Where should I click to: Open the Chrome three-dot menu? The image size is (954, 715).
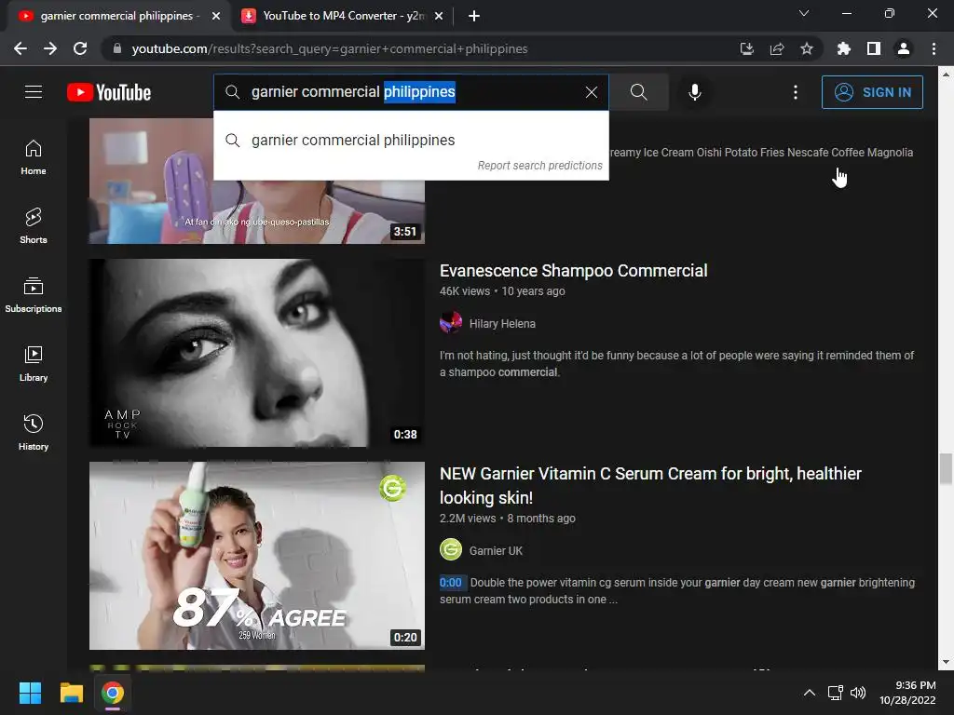[934, 48]
